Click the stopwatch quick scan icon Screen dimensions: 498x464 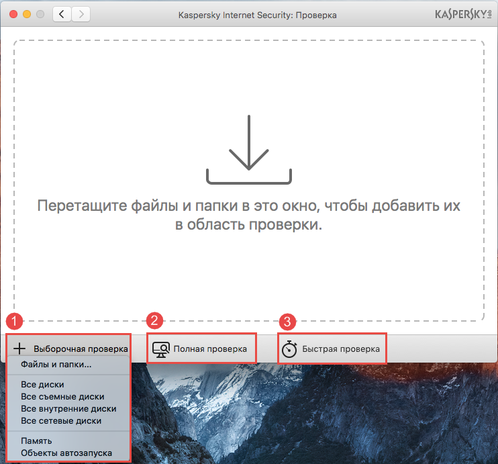pyautogui.click(x=289, y=349)
